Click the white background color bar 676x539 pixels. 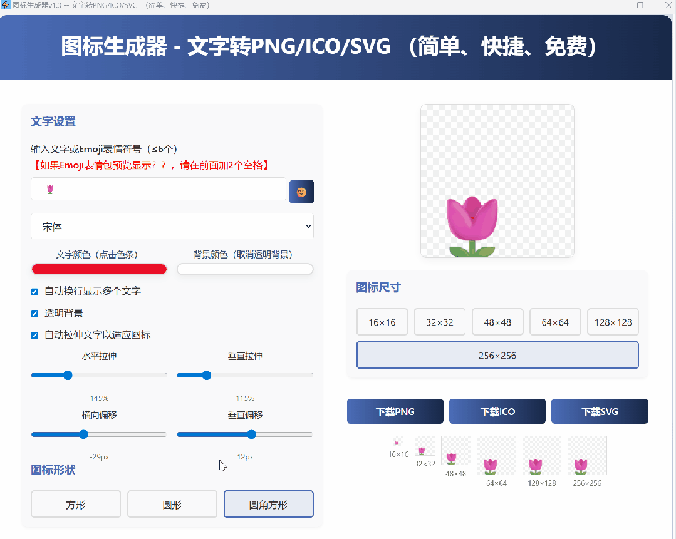click(x=245, y=269)
